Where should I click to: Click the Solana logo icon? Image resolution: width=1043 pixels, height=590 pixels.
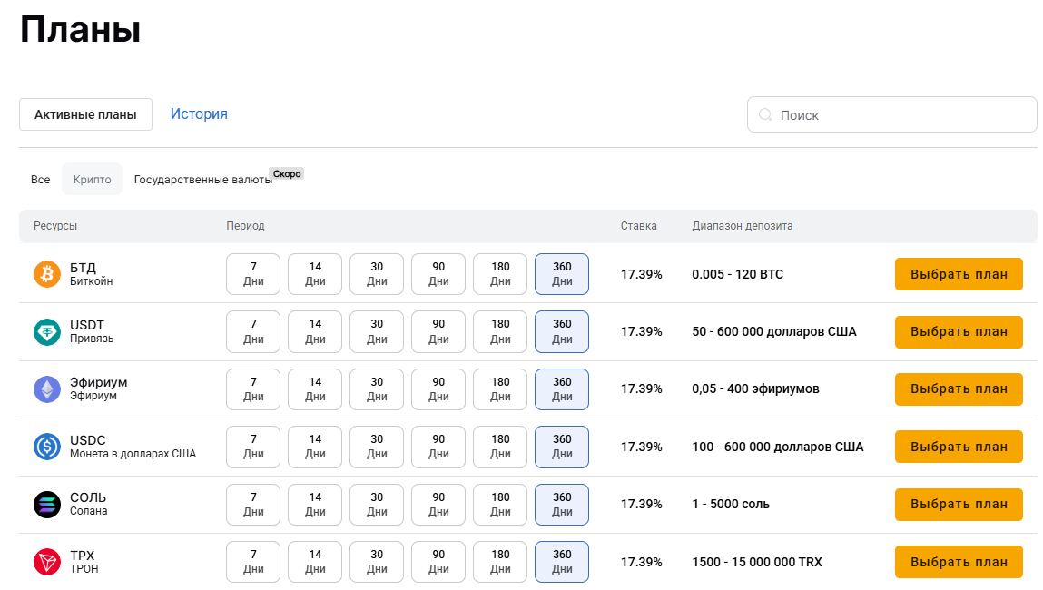point(47,504)
